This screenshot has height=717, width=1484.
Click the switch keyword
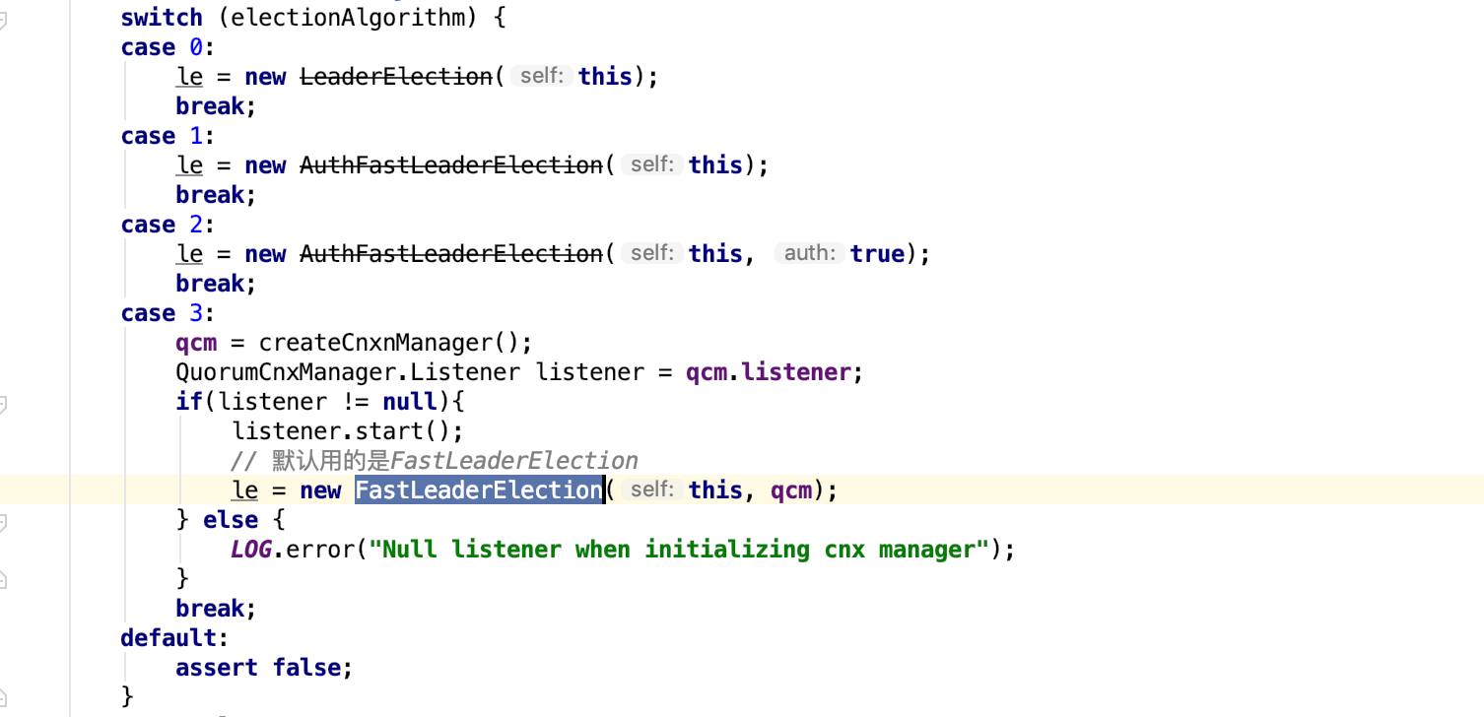[162, 17]
